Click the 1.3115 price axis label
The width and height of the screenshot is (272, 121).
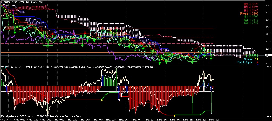[x=268, y=13]
